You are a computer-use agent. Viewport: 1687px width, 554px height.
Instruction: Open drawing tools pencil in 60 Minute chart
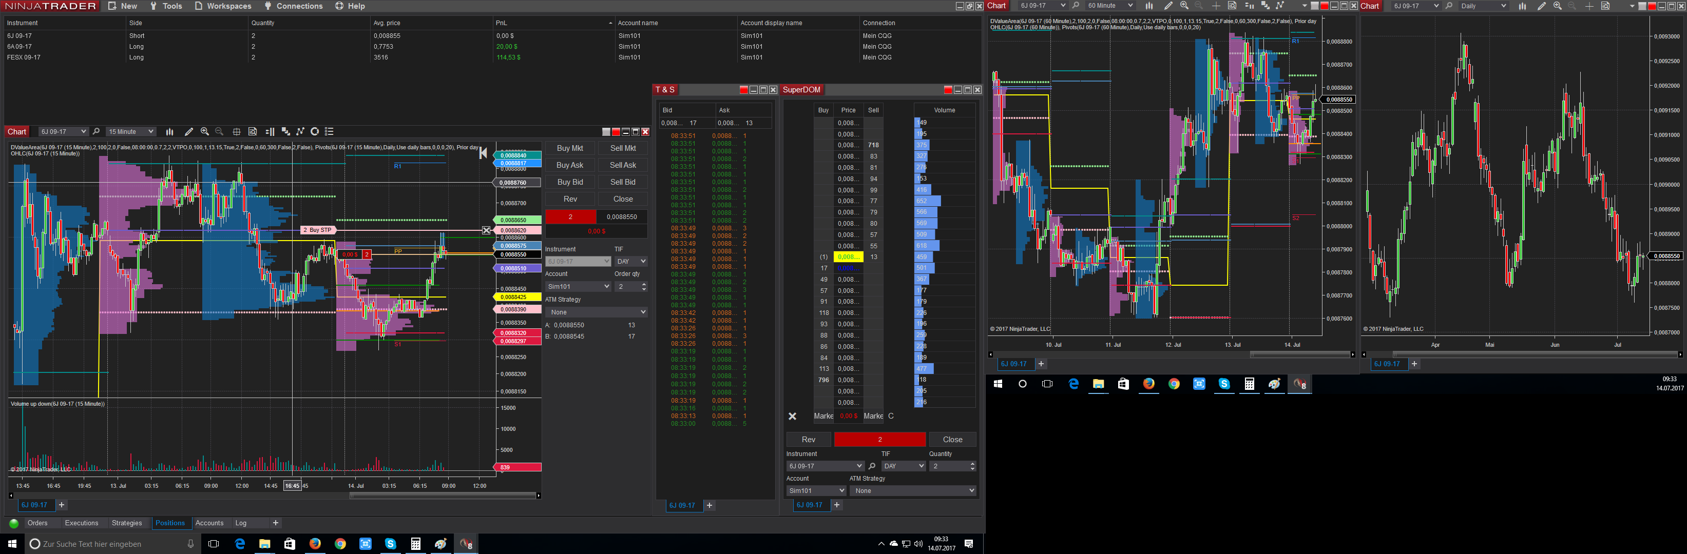coord(1167,6)
